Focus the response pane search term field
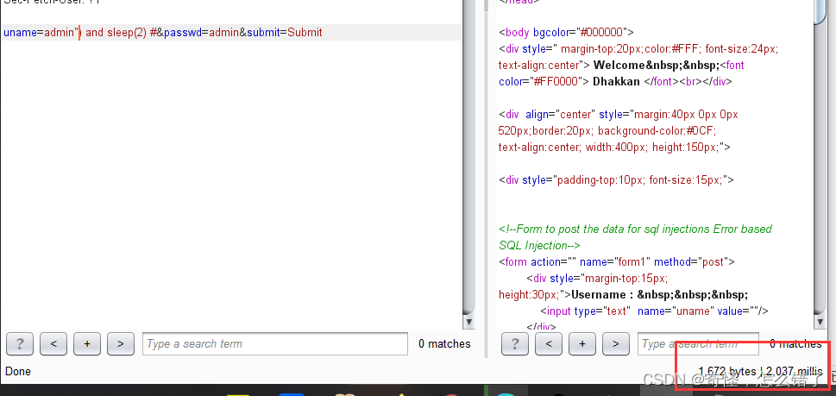The width and height of the screenshot is (836, 396). (x=698, y=343)
